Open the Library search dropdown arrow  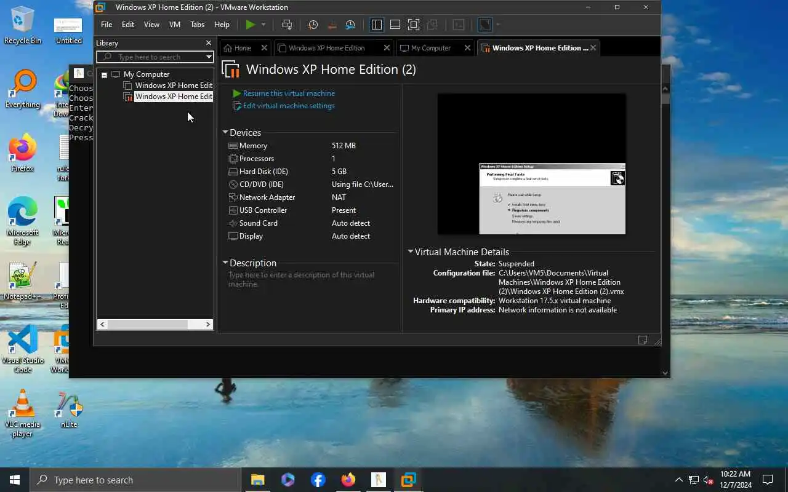pyautogui.click(x=209, y=57)
